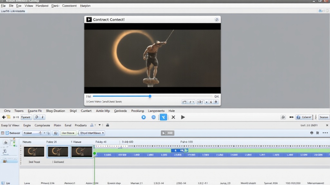Click the small round icon after Famore
The image size is (330, 185).
coord(37,117)
